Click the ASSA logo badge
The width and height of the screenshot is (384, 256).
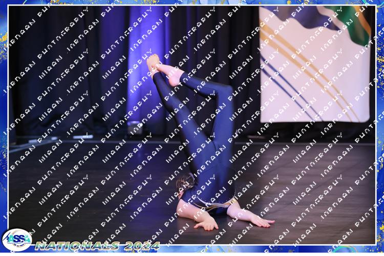tap(17, 240)
